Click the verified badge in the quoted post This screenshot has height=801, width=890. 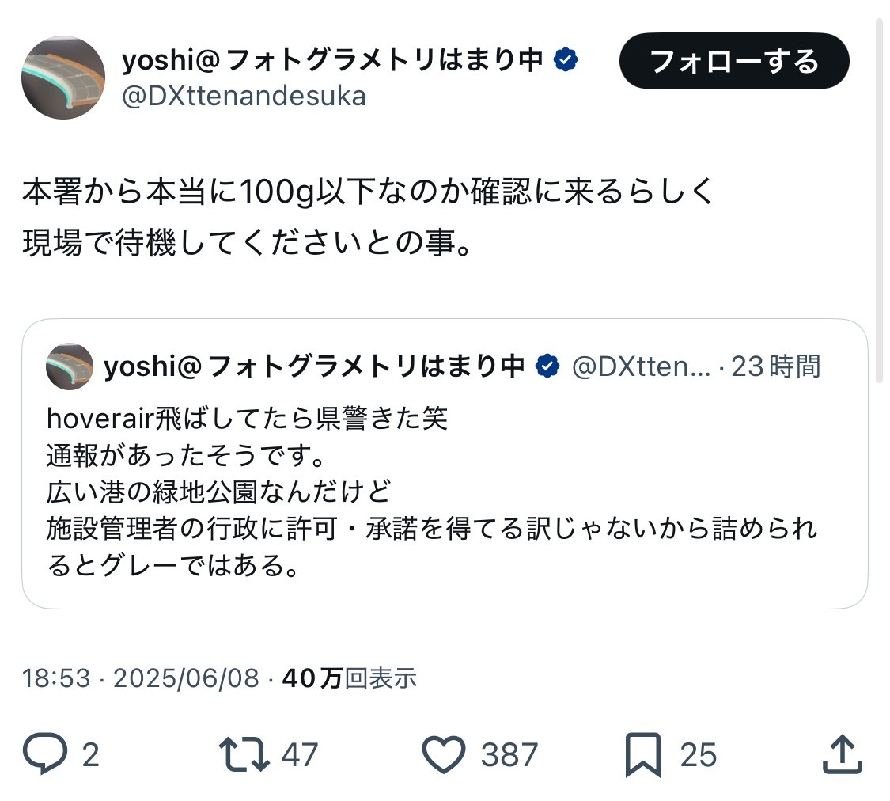click(x=547, y=366)
